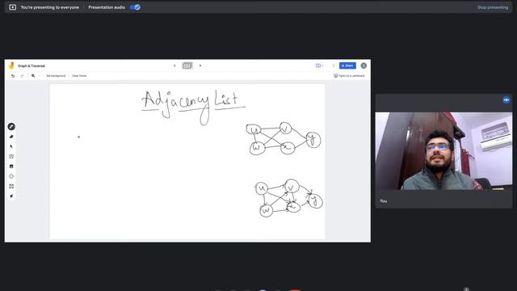Click Stop presenting

click(493, 7)
